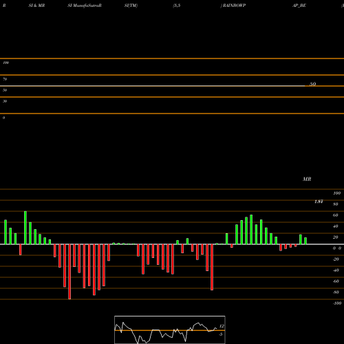The width and height of the screenshot is (344, 344).
Task: Select the '-100' label on the MR axis
Action: coord(337,303)
